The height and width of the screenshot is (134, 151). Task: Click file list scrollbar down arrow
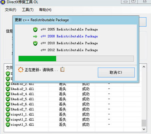(x=144, y=129)
